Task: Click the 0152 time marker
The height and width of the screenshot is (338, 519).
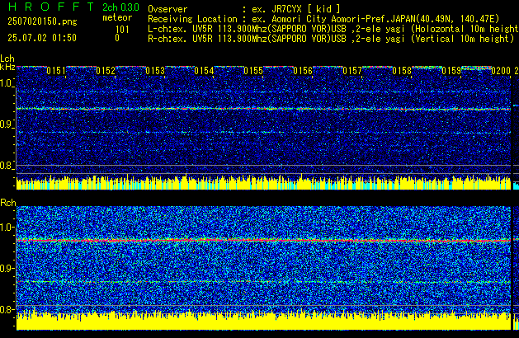Action: (106, 71)
